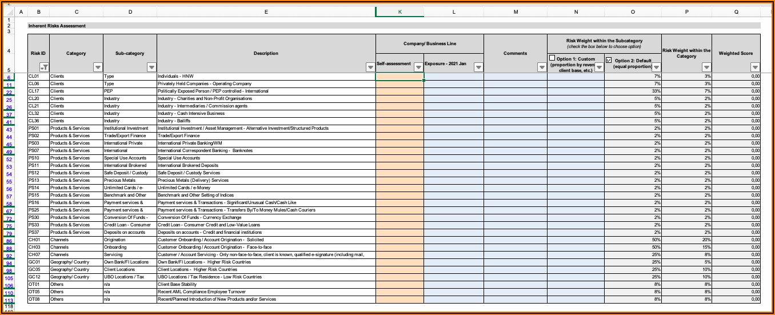Click the Self-assessment cell for CL06

[400, 83]
